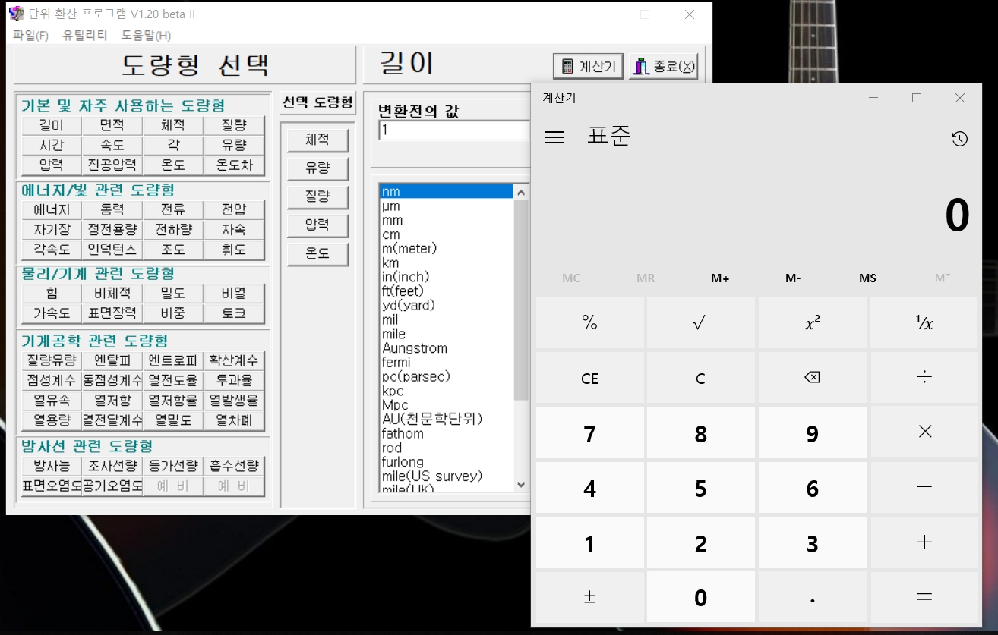
Task: Click 유량 in the 선택 도량형 column
Action: point(317,168)
